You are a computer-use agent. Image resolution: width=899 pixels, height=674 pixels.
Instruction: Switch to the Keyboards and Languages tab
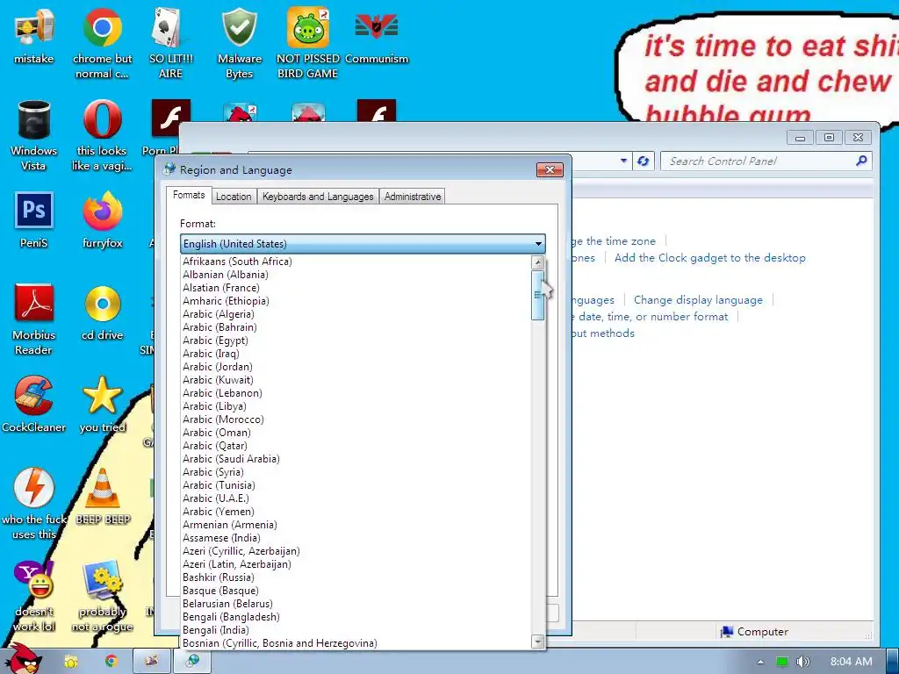pos(318,197)
